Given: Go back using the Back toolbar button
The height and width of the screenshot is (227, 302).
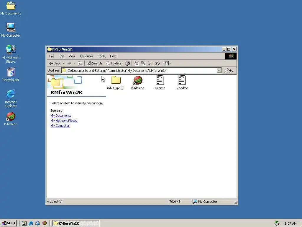Looking at the screenshot, I should 55,63.
